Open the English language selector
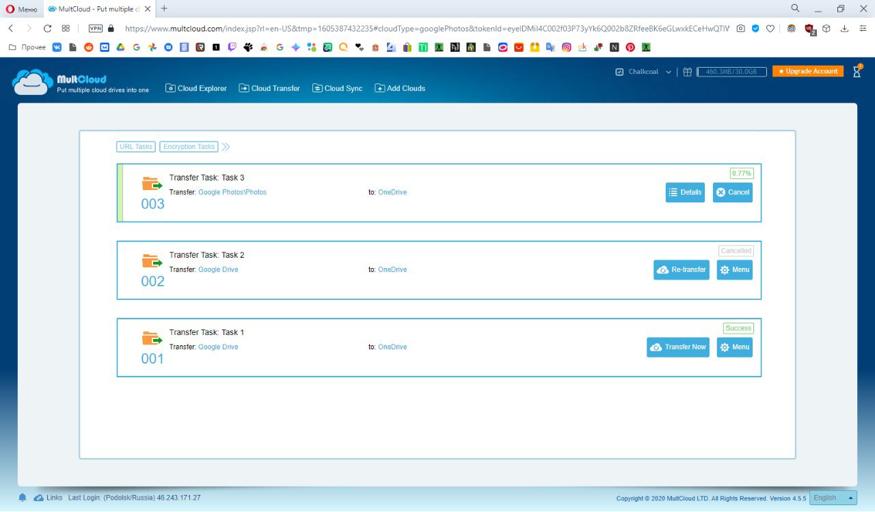The image size is (875, 512). [833, 498]
